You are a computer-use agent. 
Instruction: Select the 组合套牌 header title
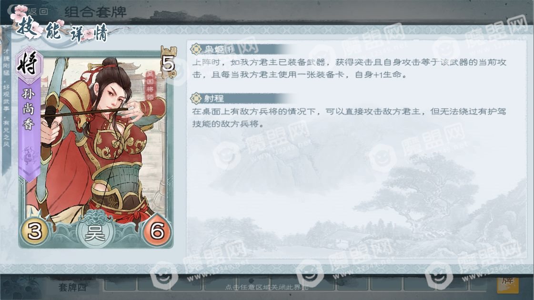[95, 12]
